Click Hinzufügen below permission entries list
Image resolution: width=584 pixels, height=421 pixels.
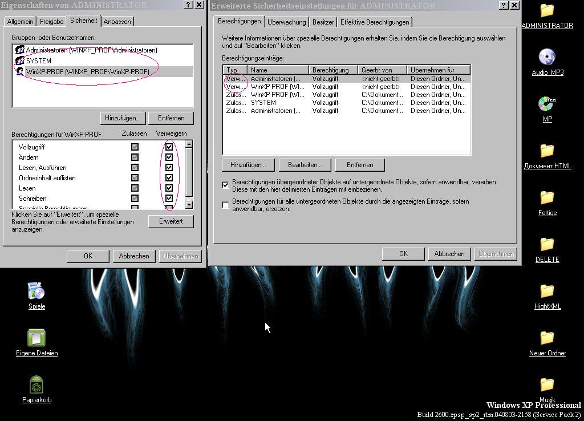pos(248,165)
